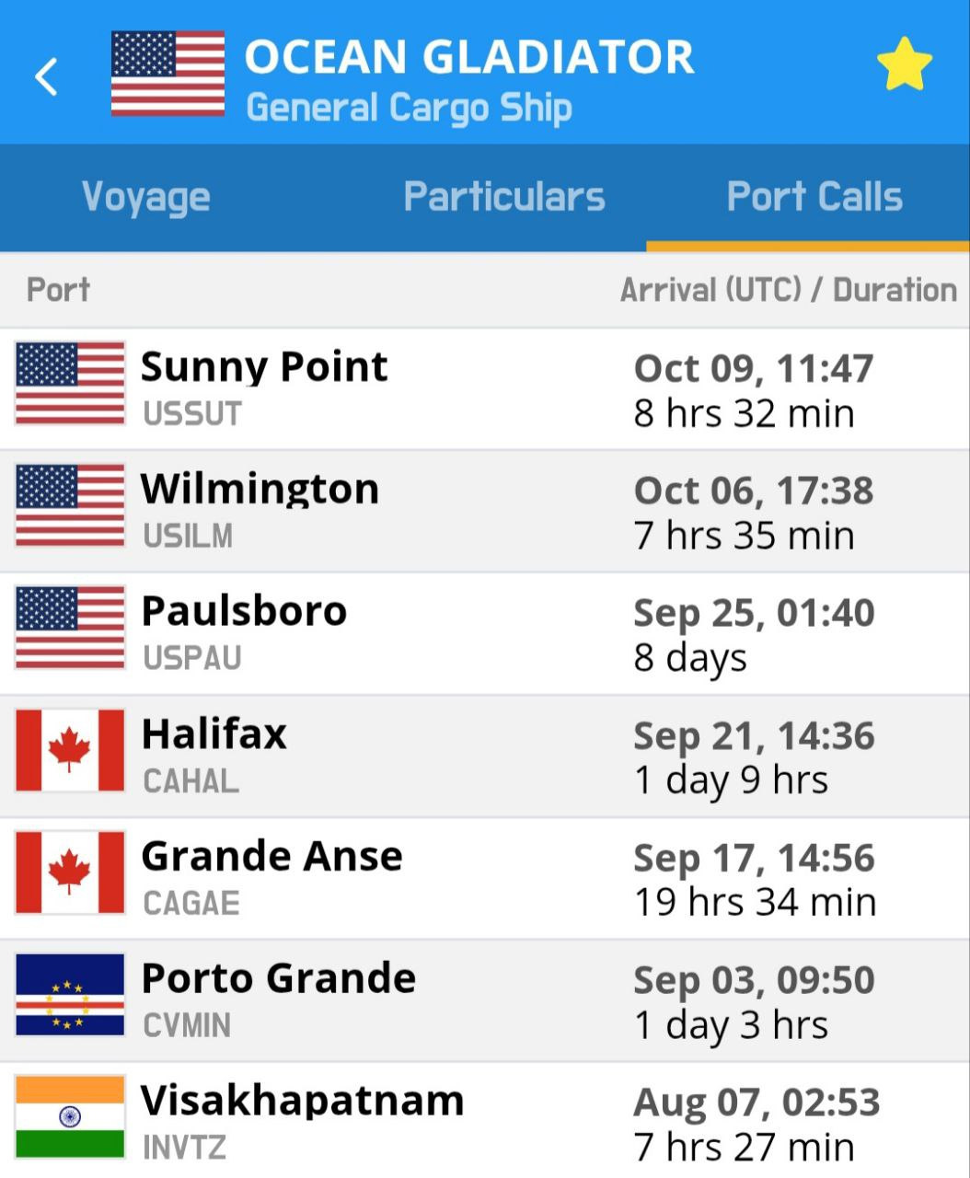
Task: Switch to the Voyage tab
Action: click(146, 197)
